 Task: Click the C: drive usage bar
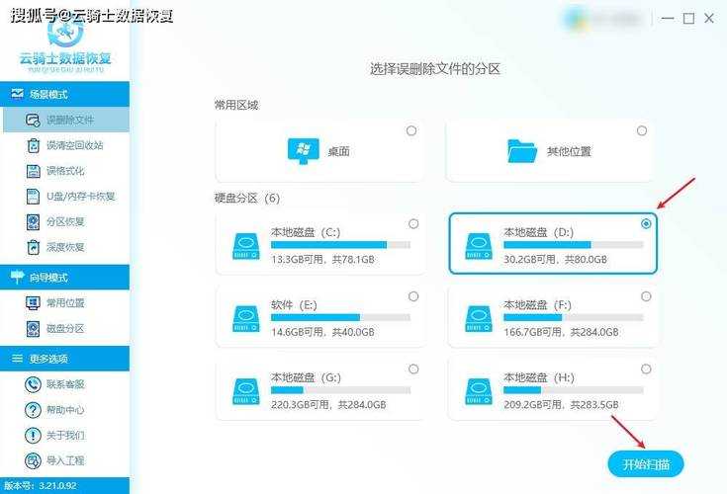tap(341, 245)
